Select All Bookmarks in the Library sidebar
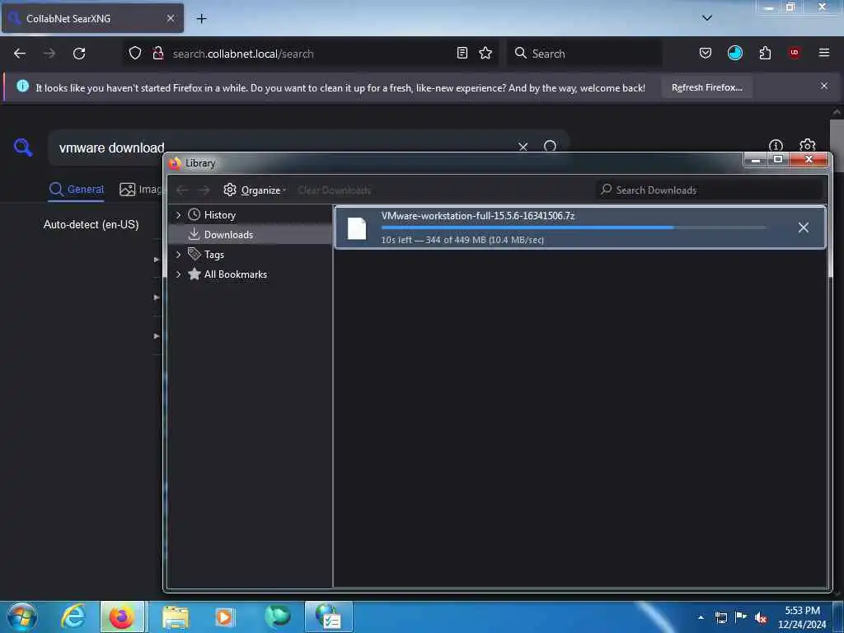844x633 pixels. [x=235, y=274]
